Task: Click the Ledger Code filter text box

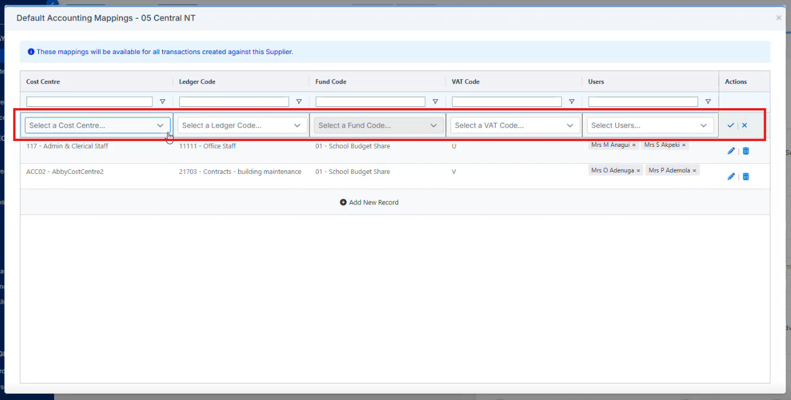Action: (x=234, y=102)
